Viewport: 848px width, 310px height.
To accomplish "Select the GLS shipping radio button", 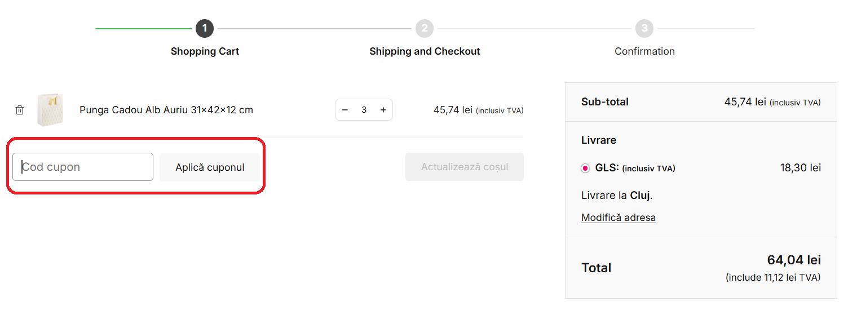I will pos(585,168).
